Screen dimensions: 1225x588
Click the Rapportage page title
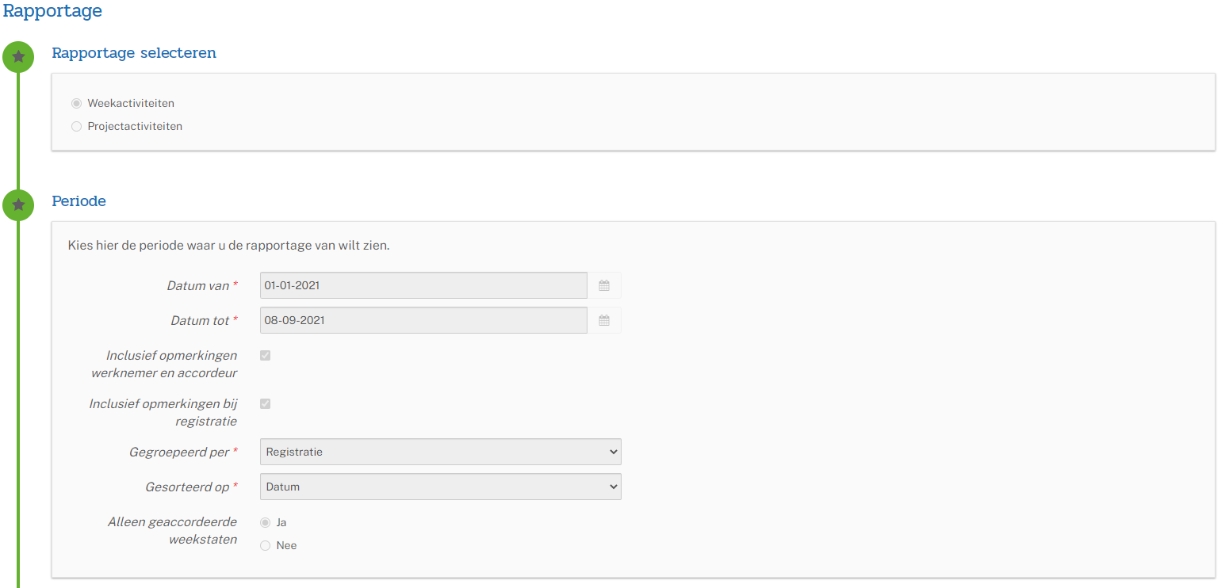[x=52, y=11]
